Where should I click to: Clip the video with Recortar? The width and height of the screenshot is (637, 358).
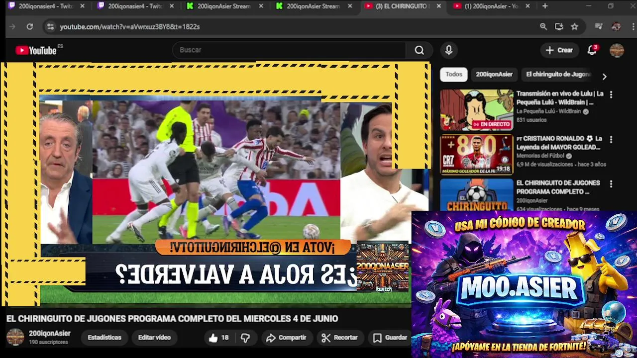(340, 338)
